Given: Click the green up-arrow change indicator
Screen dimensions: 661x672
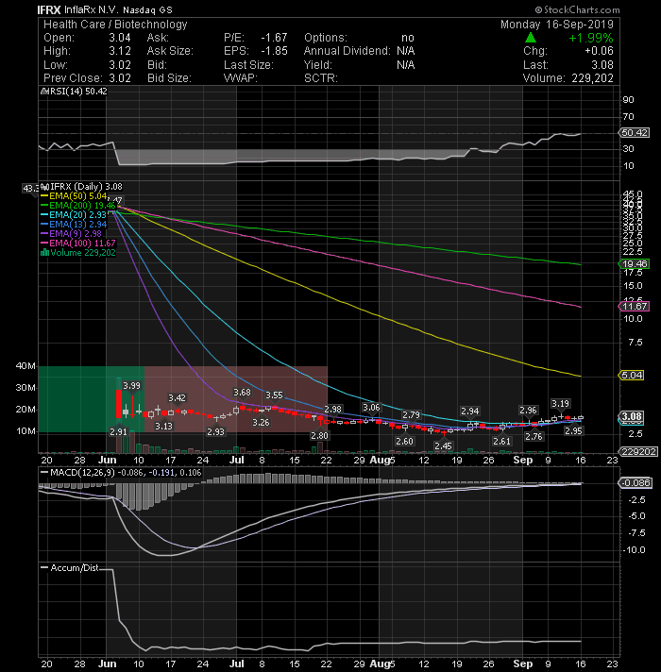Looking at the screenshot, I should 531,38.
